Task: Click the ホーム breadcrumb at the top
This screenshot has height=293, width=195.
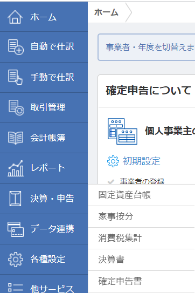Action: [106, 12]
